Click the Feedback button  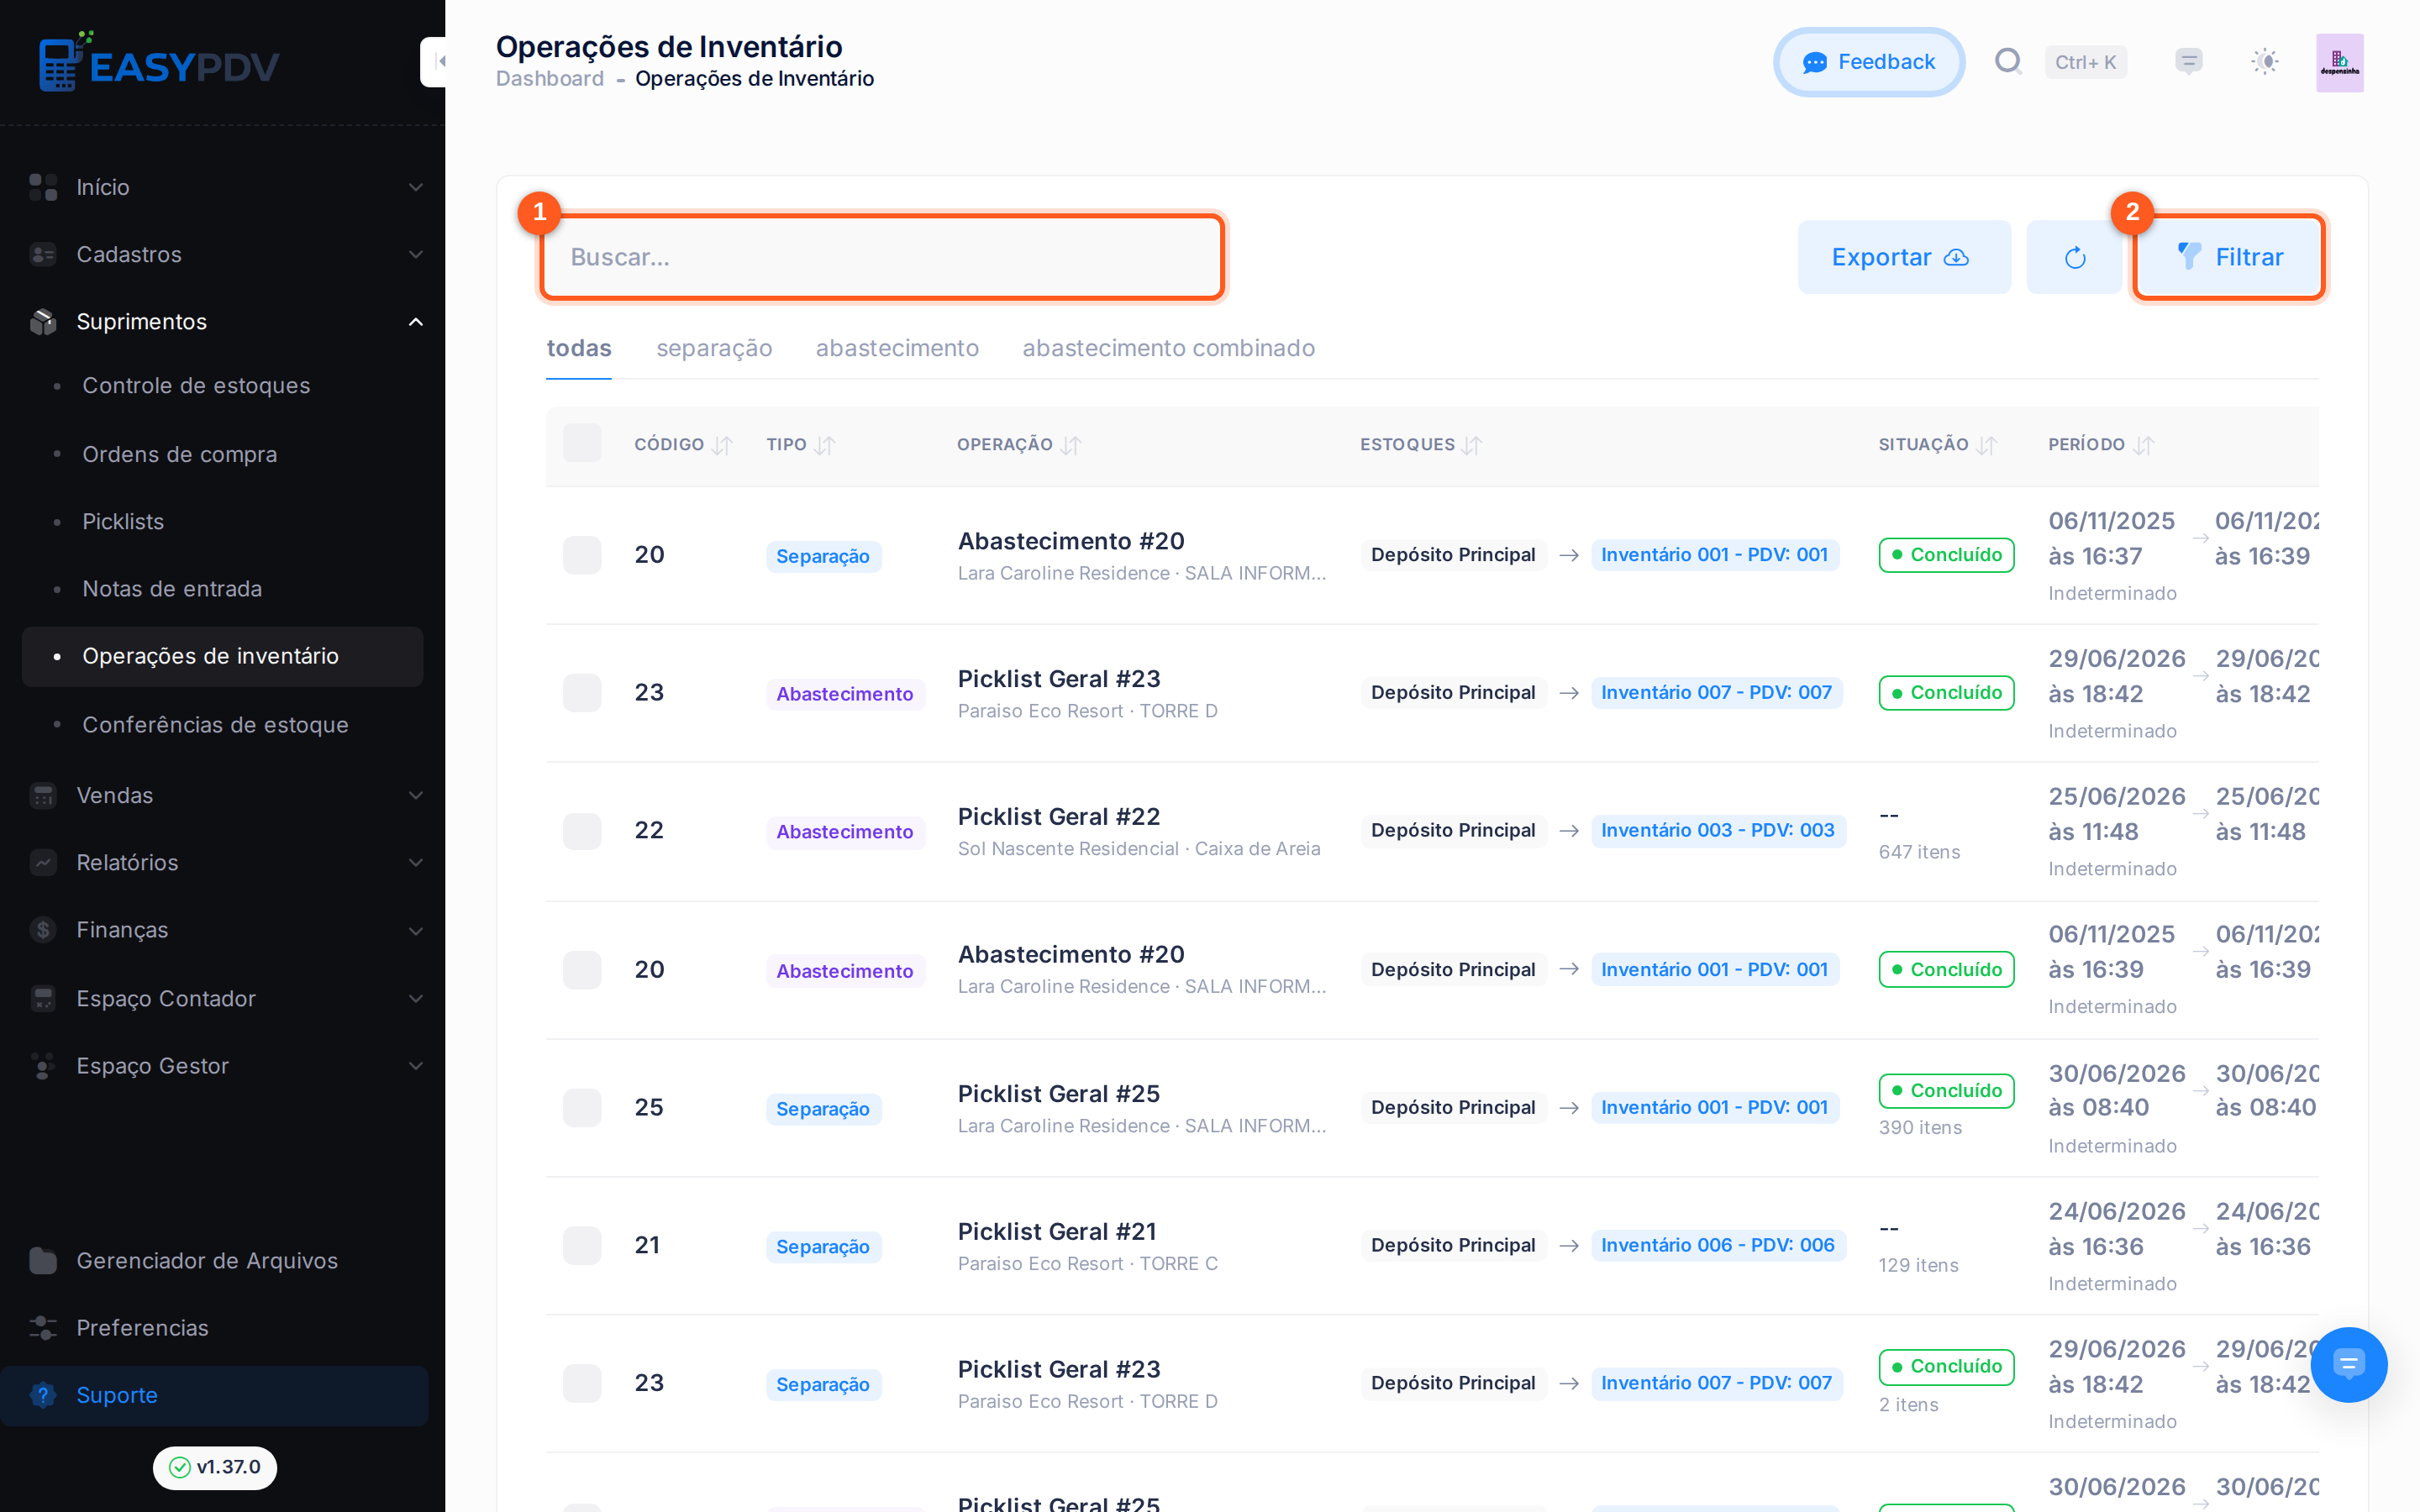click(x=1868, y=62)
